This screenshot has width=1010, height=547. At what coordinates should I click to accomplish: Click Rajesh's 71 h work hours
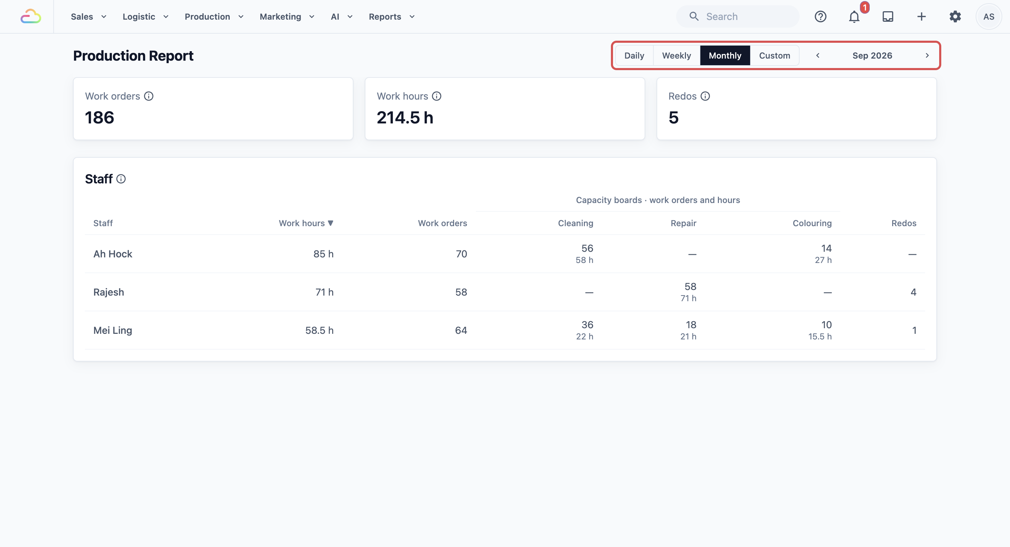tap(324, 292)
